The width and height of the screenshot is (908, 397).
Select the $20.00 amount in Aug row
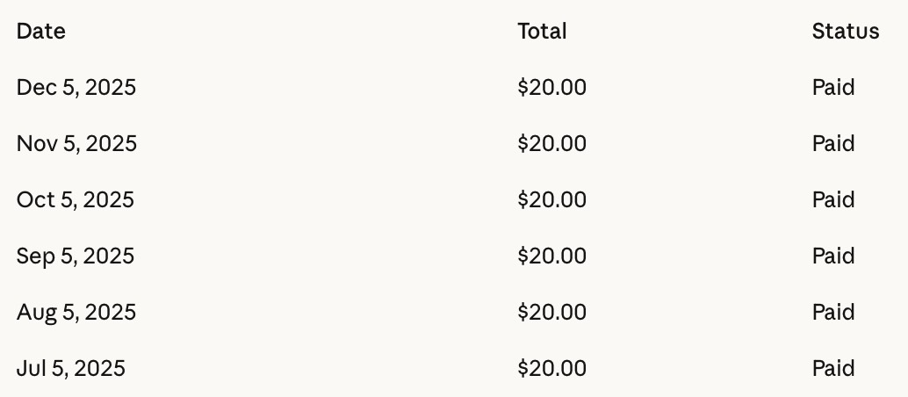click(551, 313)
